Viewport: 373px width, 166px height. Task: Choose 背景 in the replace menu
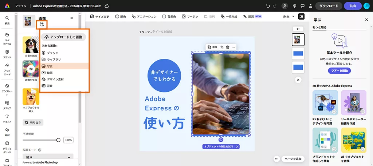click(x=64, y=86)
